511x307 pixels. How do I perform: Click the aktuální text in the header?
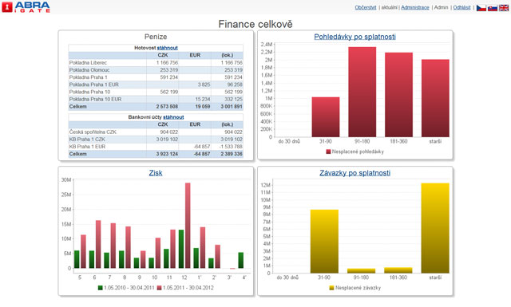(x=389, y=7)
